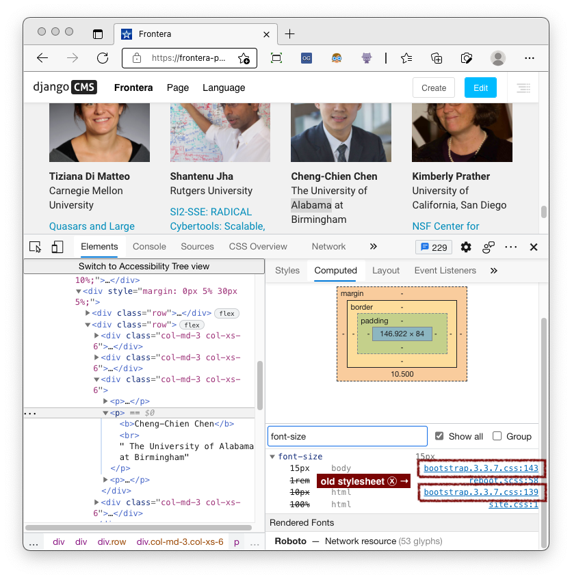Open the OG extension icon
Screen dimensions: 572x579
[307, 58]
